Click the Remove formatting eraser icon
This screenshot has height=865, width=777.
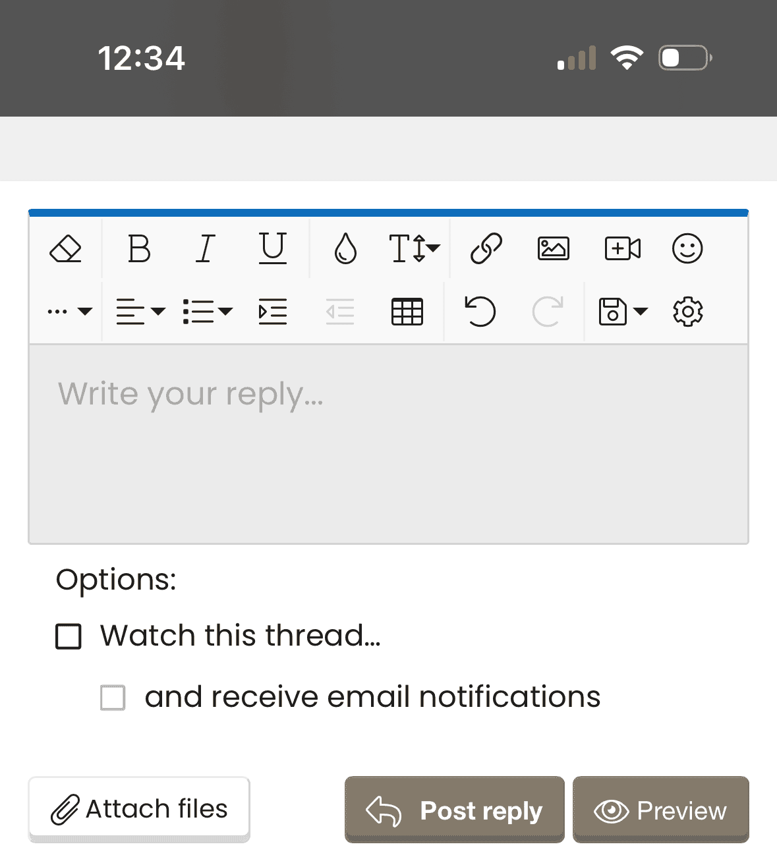(x=65, y=249)
